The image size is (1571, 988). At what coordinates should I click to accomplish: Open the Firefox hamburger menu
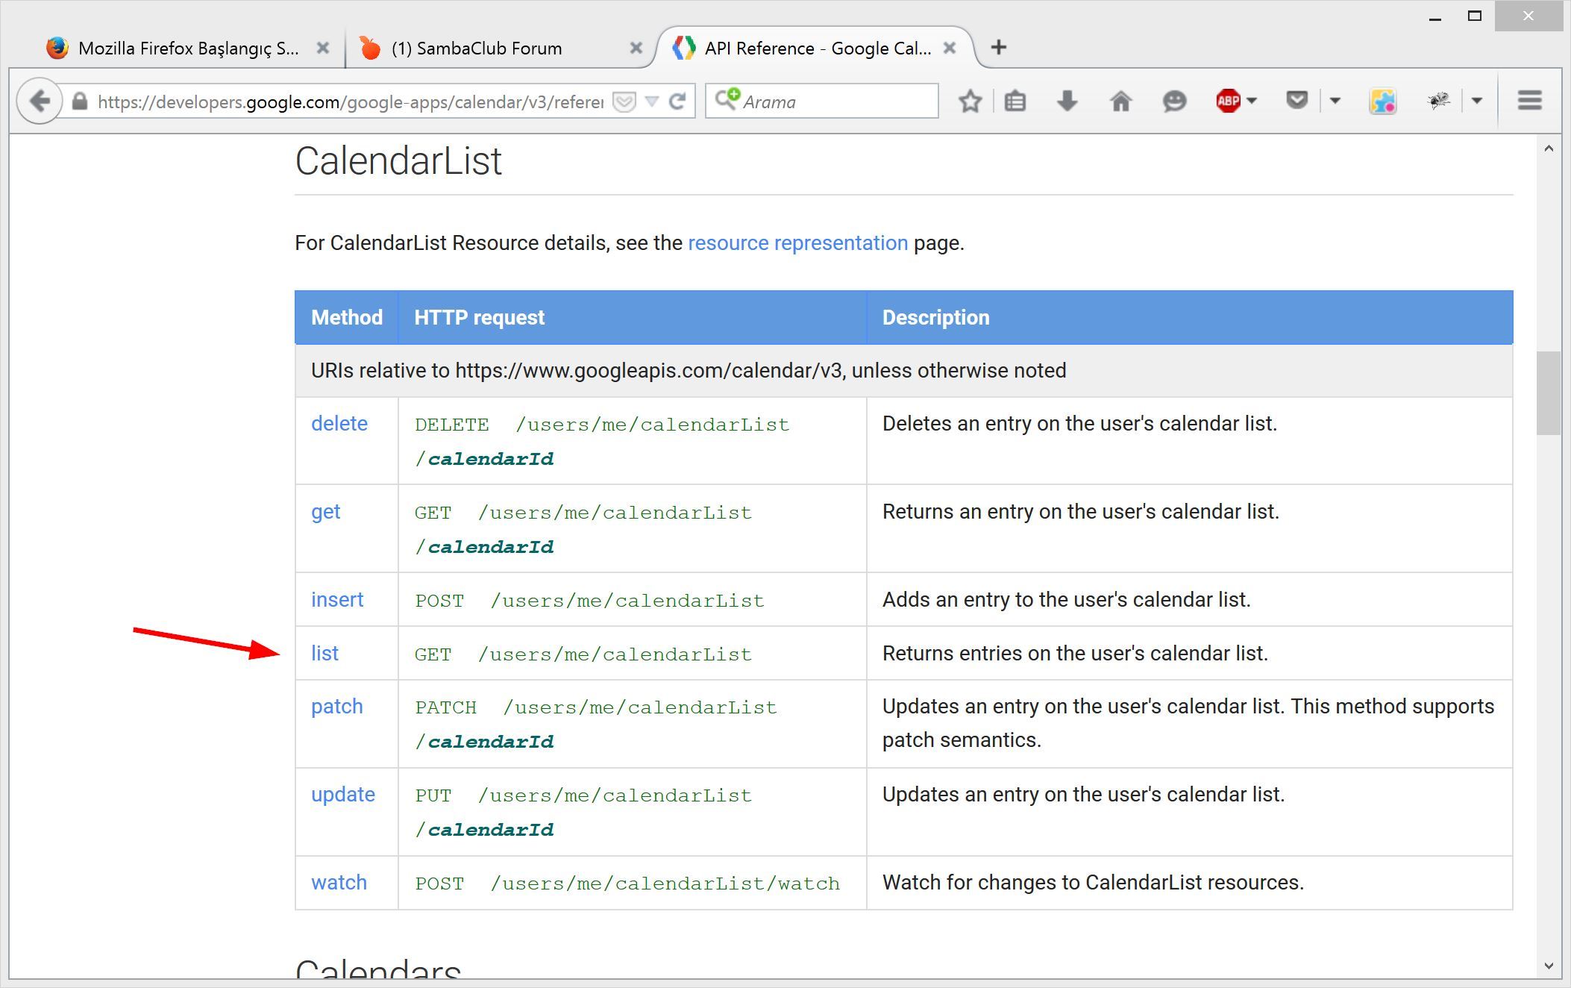[1529, 101]
